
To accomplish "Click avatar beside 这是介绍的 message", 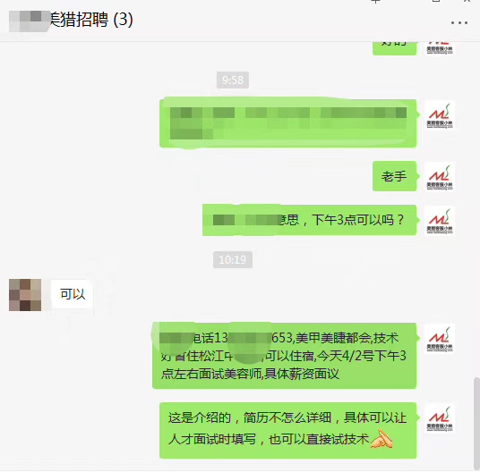I will 440,418.
